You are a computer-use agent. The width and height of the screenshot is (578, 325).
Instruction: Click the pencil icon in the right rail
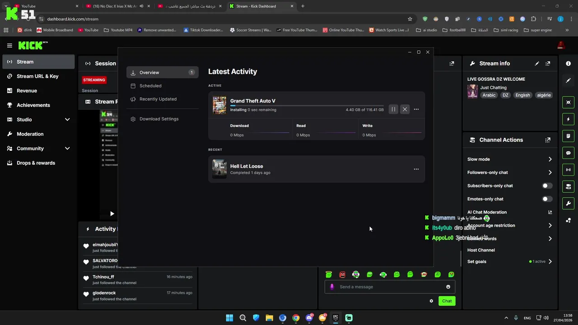568,80
